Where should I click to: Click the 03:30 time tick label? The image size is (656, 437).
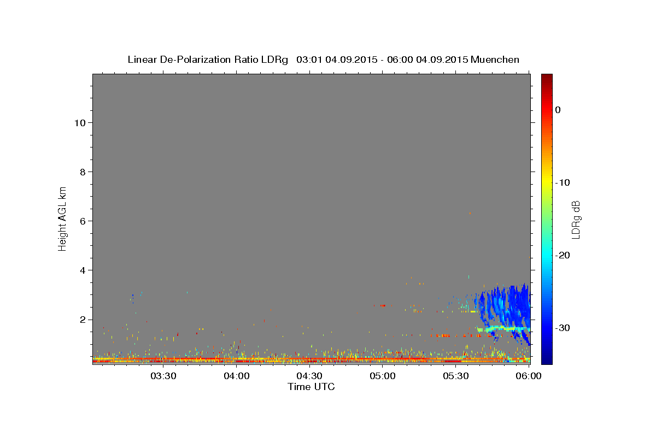(163, 376)
